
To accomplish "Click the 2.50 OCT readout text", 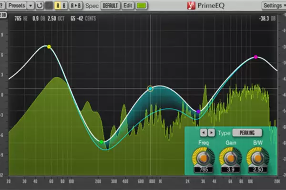I will pyautogui.click(x=56, y=19).
